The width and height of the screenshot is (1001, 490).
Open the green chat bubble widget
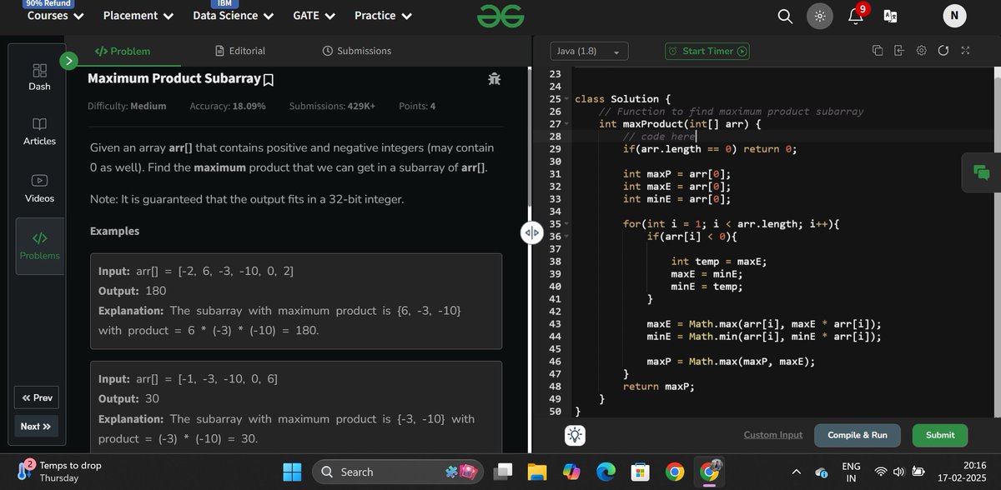coord(981,173)
